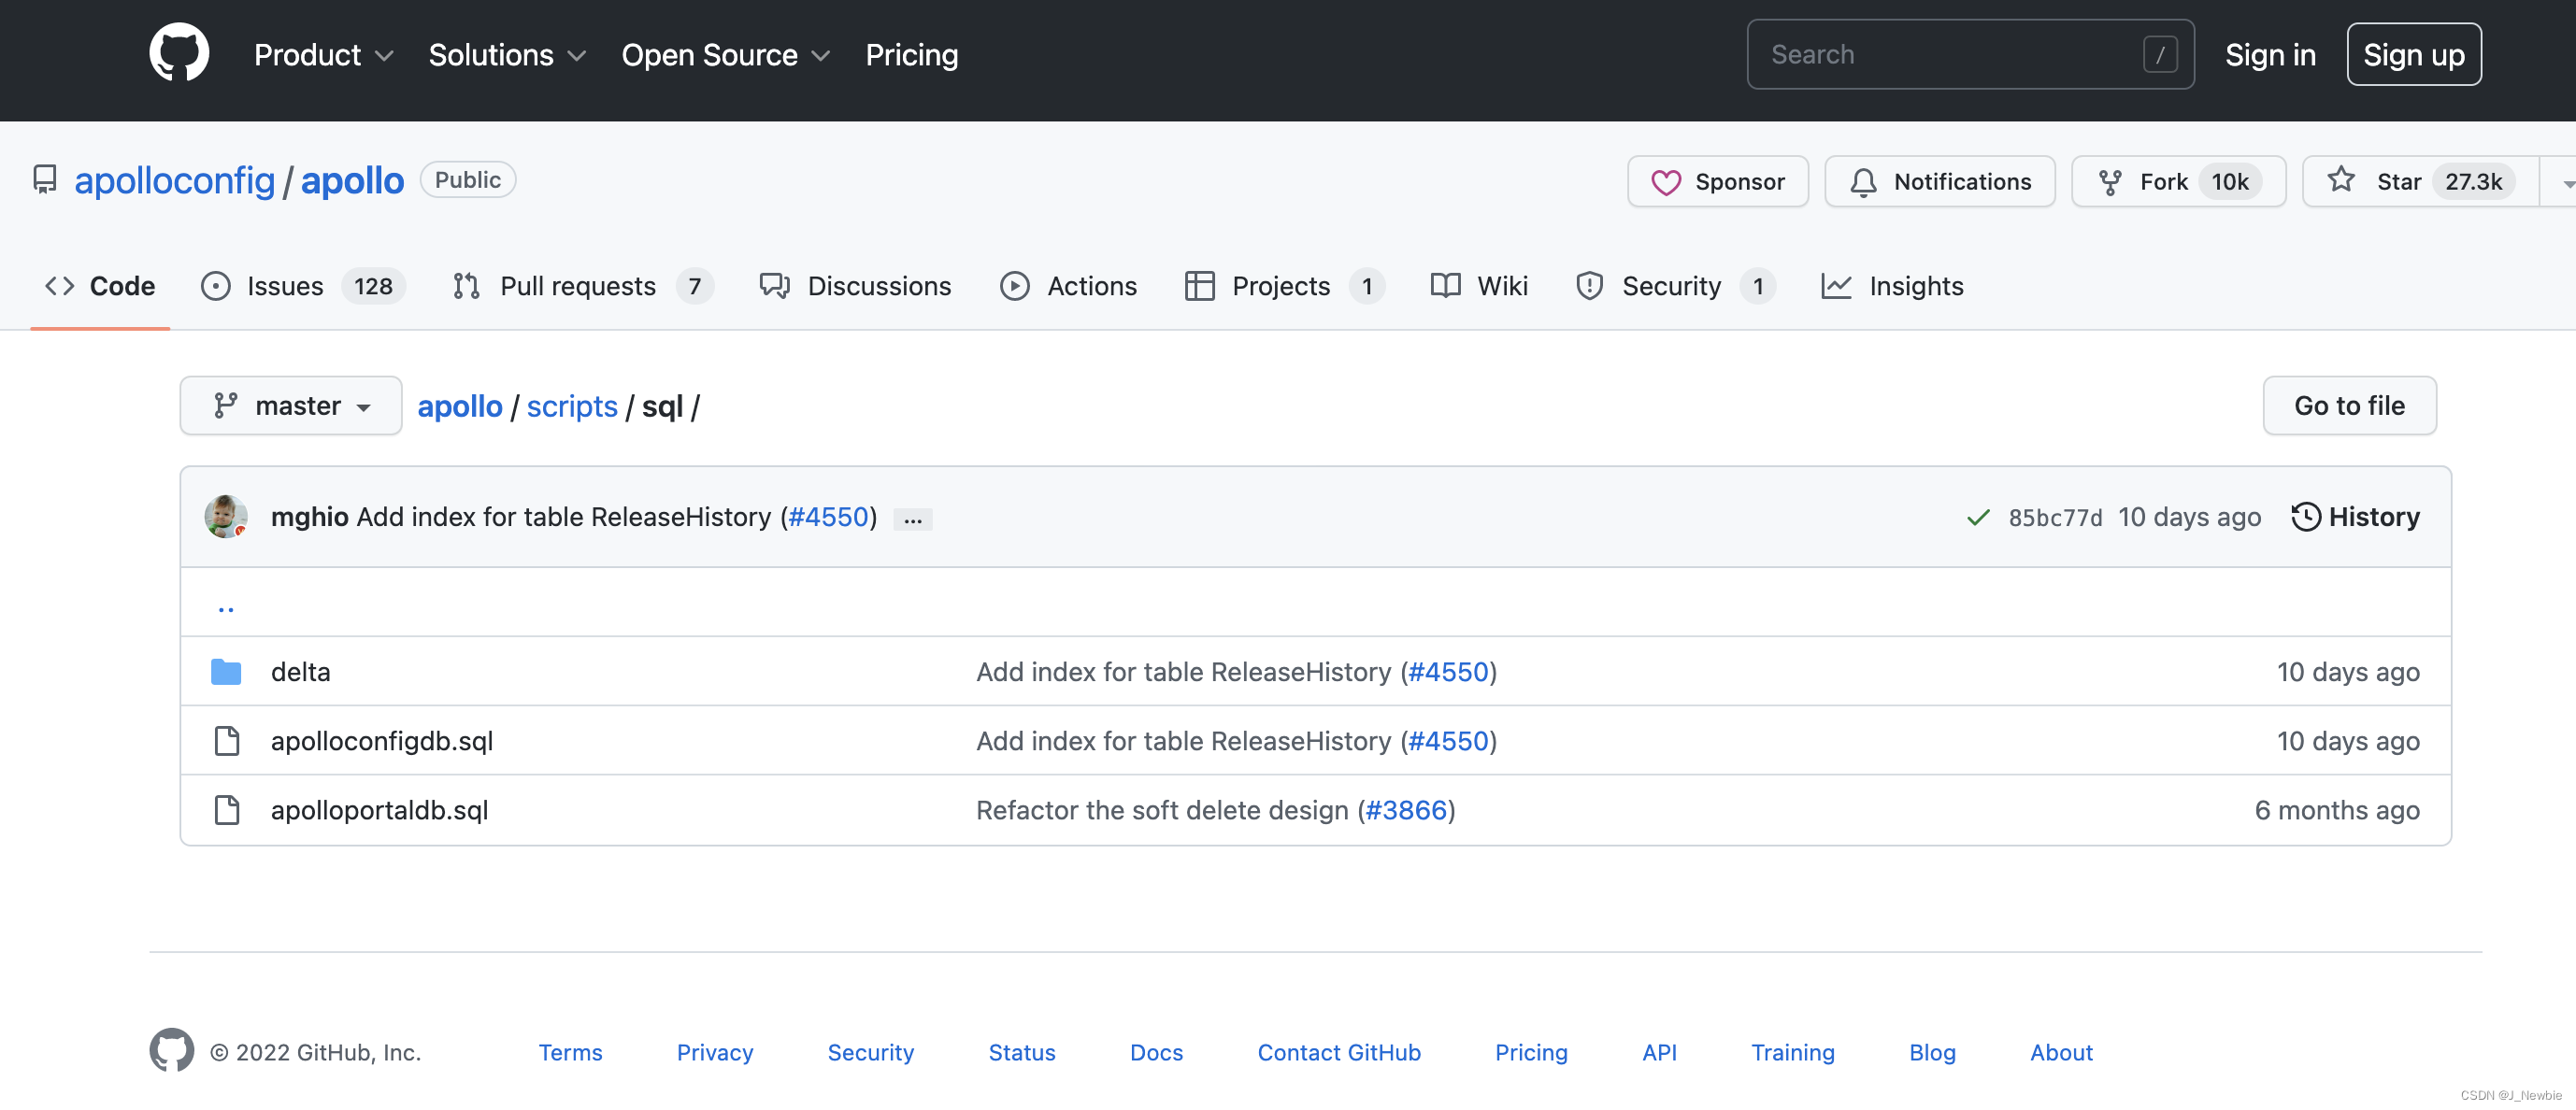
Task: Open the master branch dropdown
Action: [291, 405]
